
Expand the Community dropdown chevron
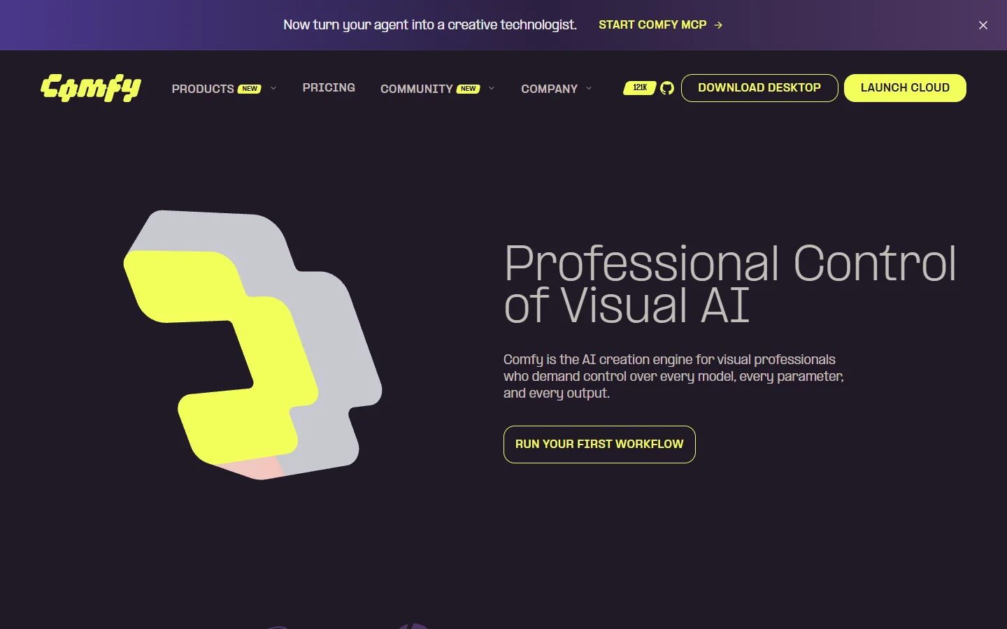point(492,88)
